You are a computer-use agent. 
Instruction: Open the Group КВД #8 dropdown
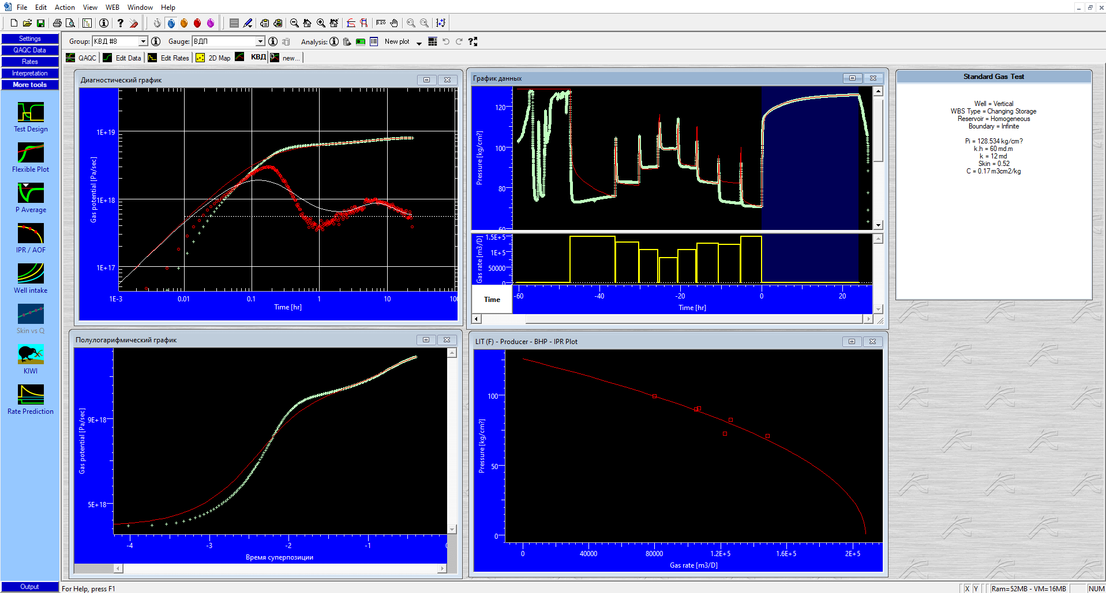[143, 41]
